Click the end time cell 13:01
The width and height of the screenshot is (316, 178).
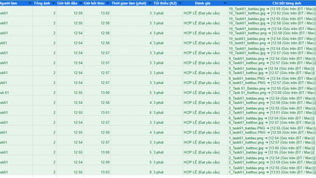[x=97, y=110]
